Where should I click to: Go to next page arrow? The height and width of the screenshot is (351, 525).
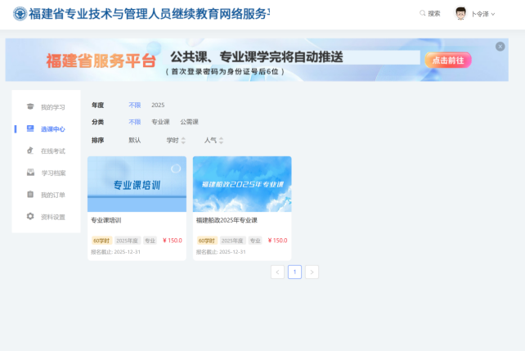click(312, 272)
